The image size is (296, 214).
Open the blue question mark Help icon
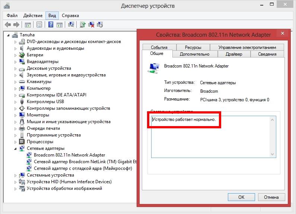click(51, 24)
